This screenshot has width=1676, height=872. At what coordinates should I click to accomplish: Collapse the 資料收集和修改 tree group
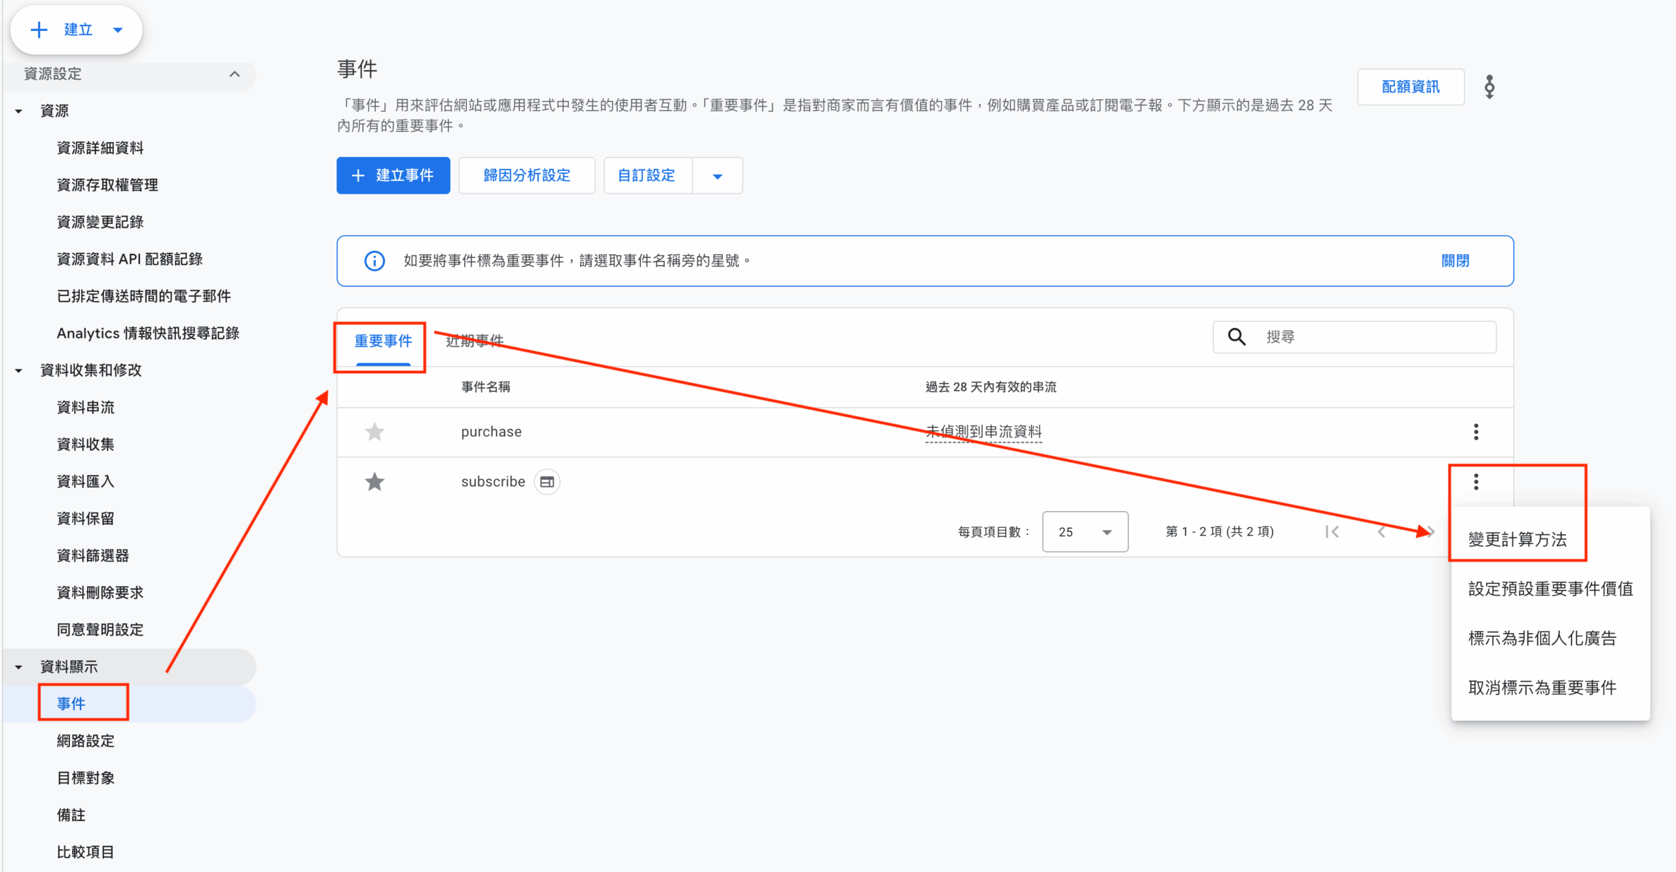(19, 371)
